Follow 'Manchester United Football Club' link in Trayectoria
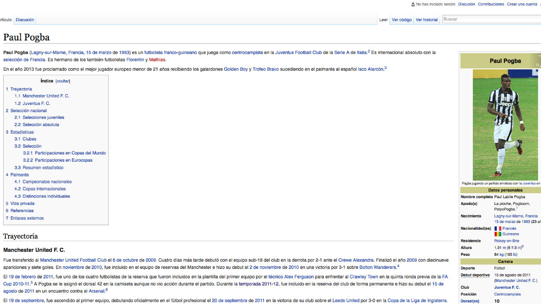This screenshot has width=541, height=304. click(x=73, y=260)
